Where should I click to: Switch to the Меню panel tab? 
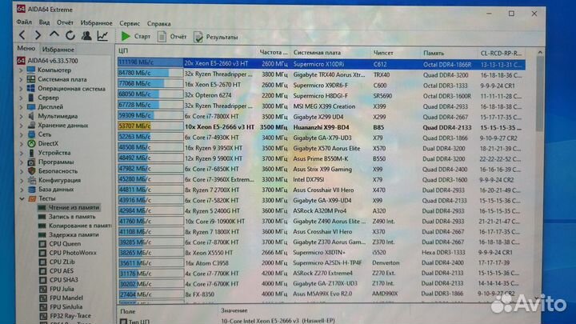click(x=26, y=49)
